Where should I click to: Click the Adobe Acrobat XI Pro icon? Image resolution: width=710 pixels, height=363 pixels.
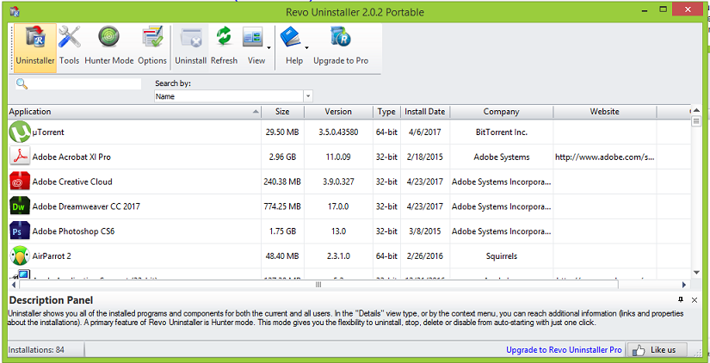tap(20, 157)
